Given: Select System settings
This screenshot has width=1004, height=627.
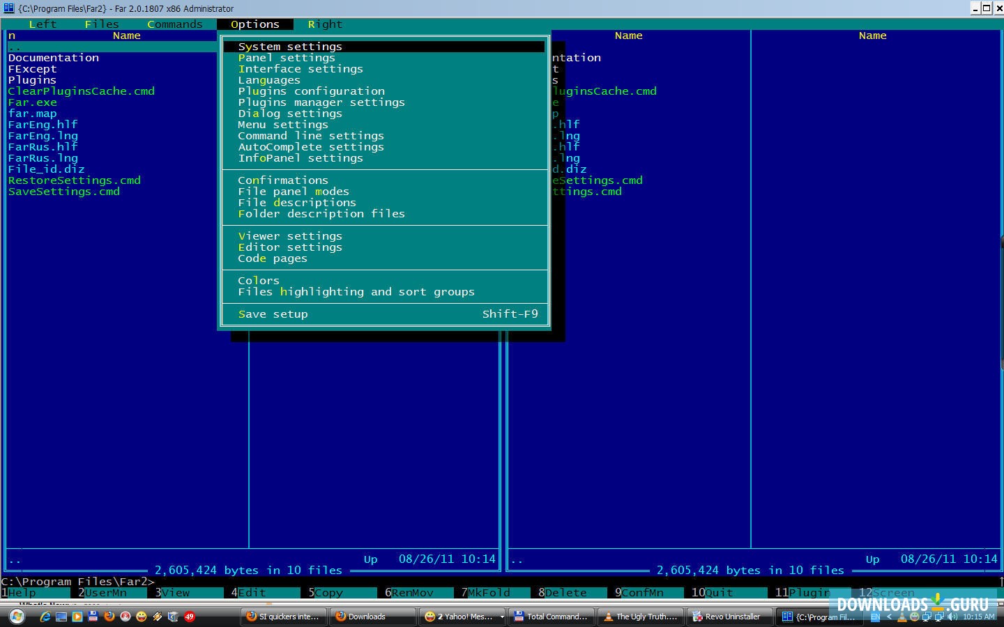Looking at the screenshot, I should (x=384, y=47).
